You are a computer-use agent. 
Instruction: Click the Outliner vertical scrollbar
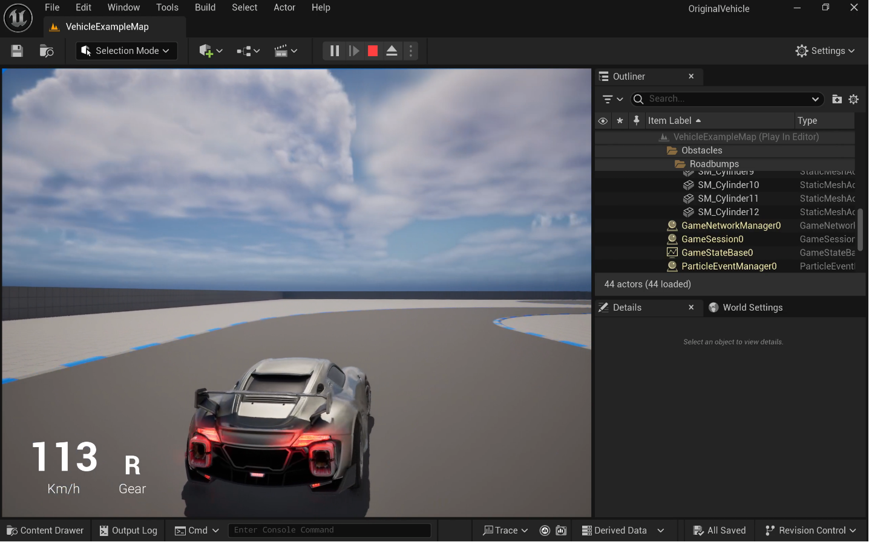tap(860, 230)
